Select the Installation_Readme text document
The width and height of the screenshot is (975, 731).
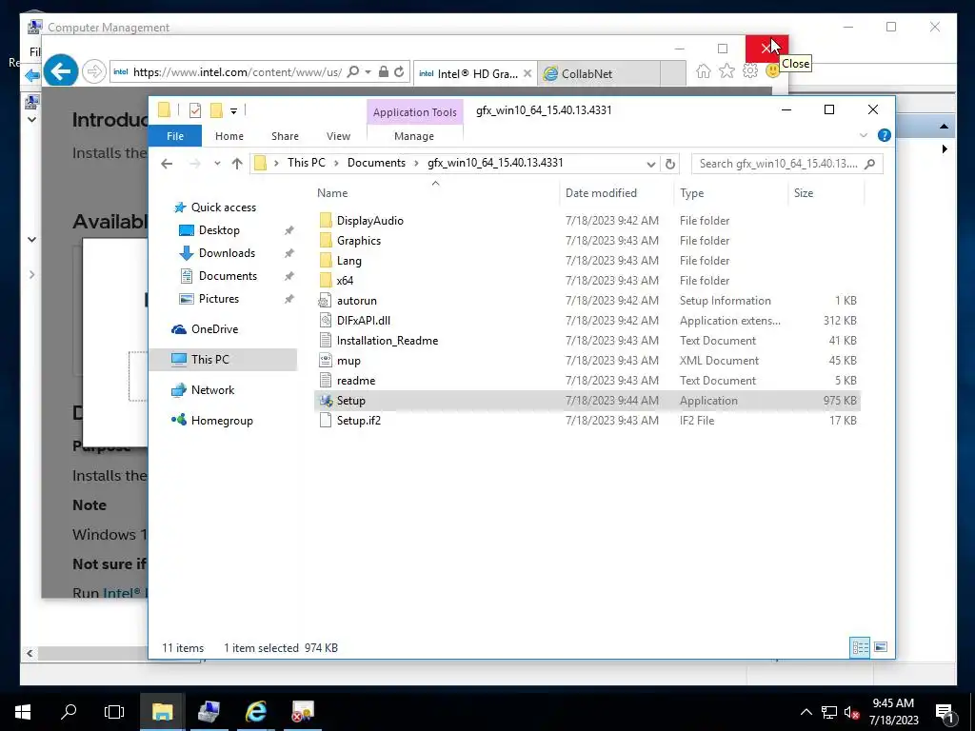click(387, 340)
